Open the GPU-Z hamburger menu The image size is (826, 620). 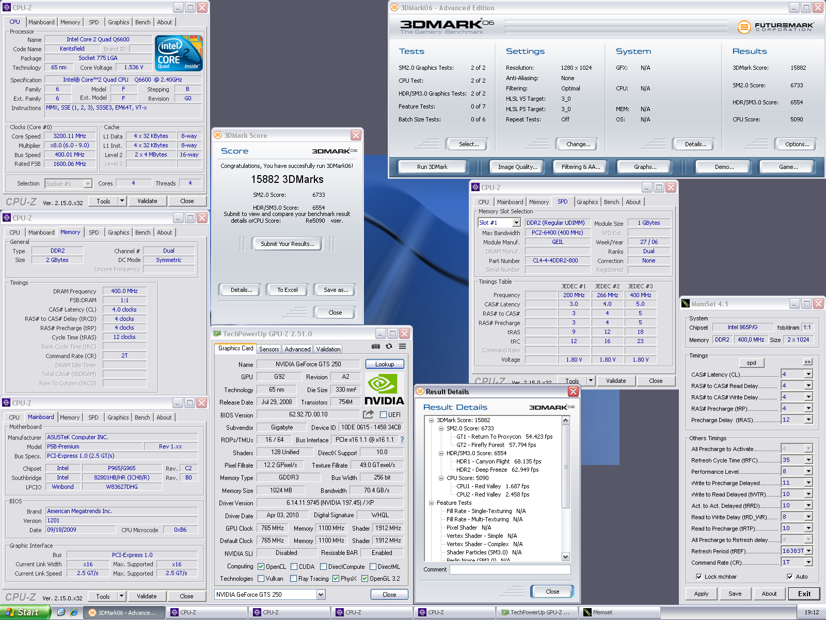coord(402,346)
